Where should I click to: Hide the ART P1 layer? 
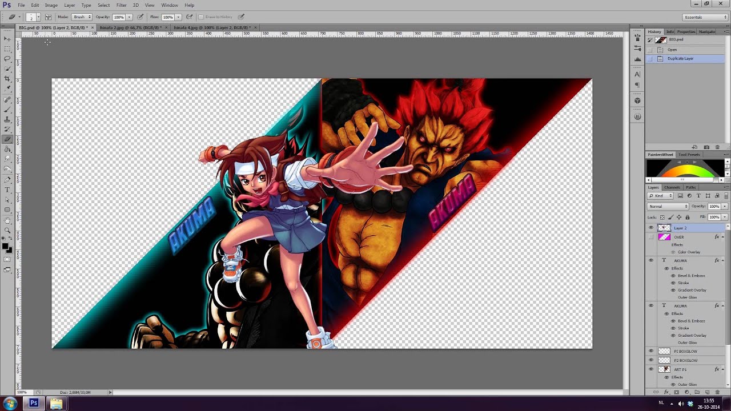[x=651, y=369]
